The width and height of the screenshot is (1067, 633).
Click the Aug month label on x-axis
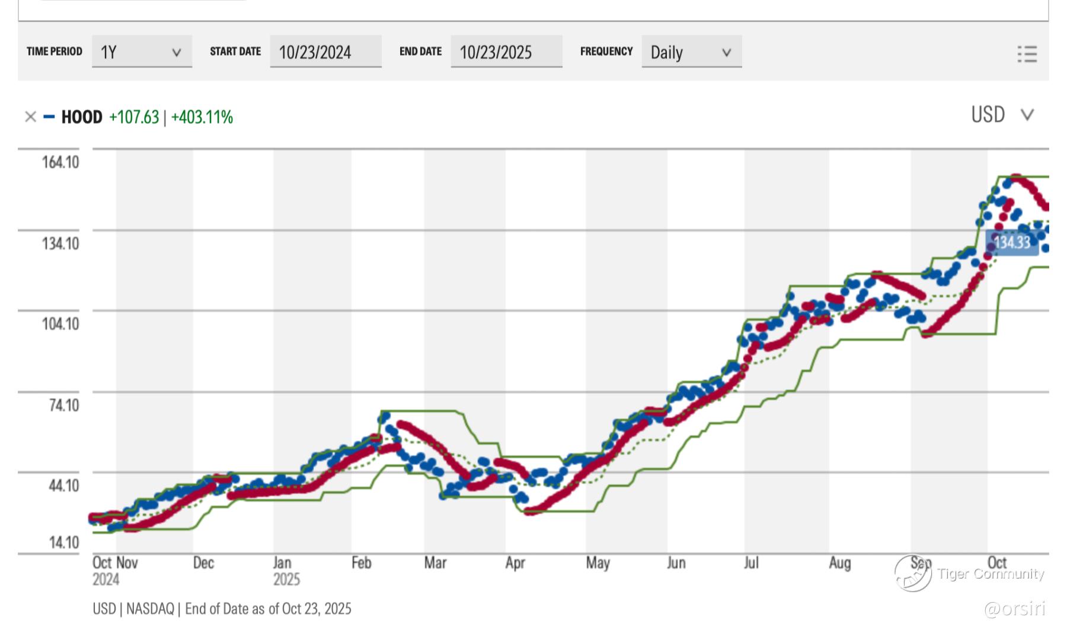[x=840, y=563]
